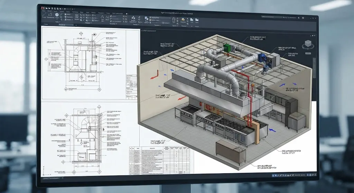Switch to the highlighted active ribbon tab
This screenshot has height=193, width=354.
tap(49, 11)
